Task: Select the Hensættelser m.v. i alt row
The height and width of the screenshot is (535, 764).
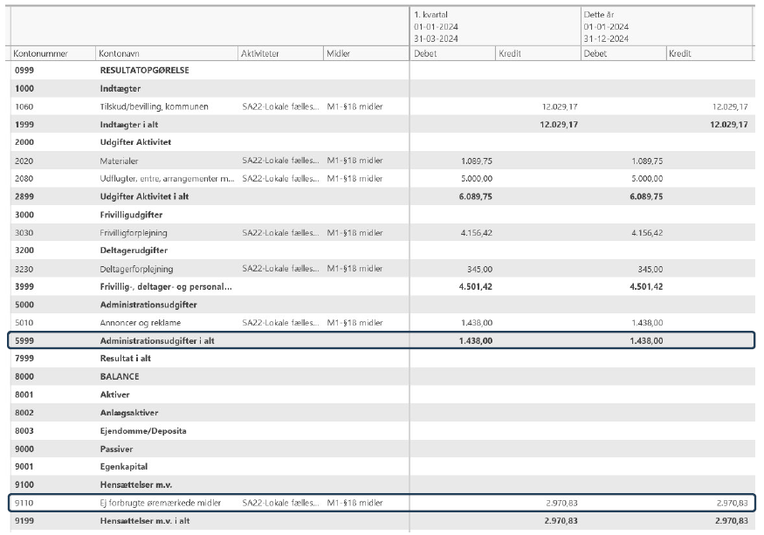Action: [382, 521]
